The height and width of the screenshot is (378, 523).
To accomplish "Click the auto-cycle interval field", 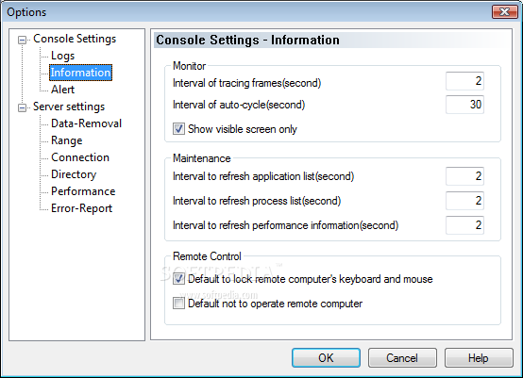I will tap(464, 105).
